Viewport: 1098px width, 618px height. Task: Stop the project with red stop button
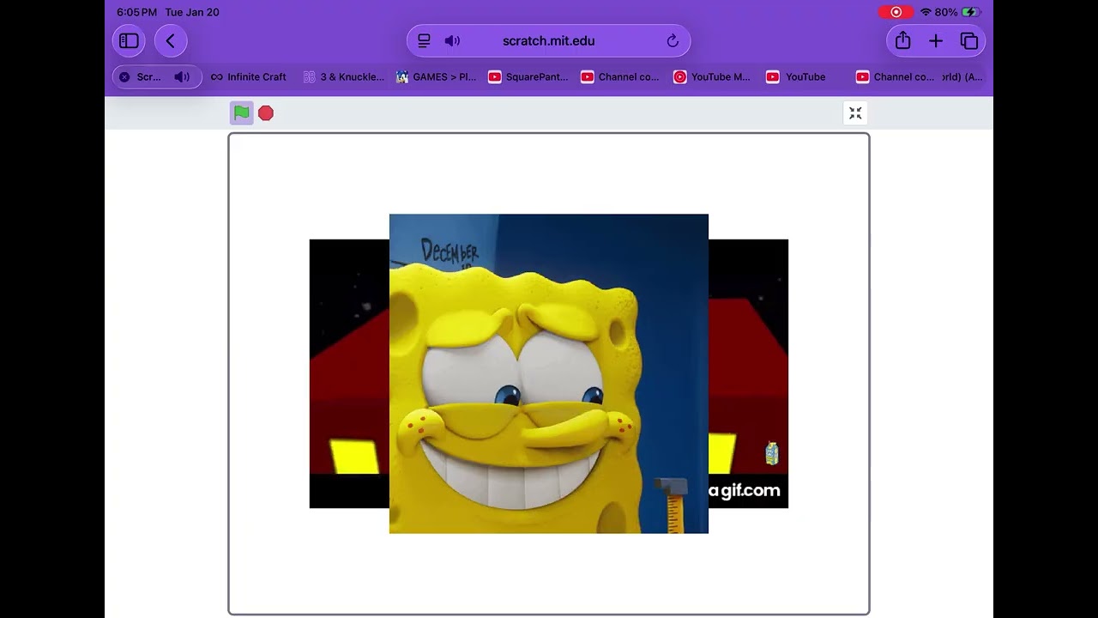coord(266,113)
